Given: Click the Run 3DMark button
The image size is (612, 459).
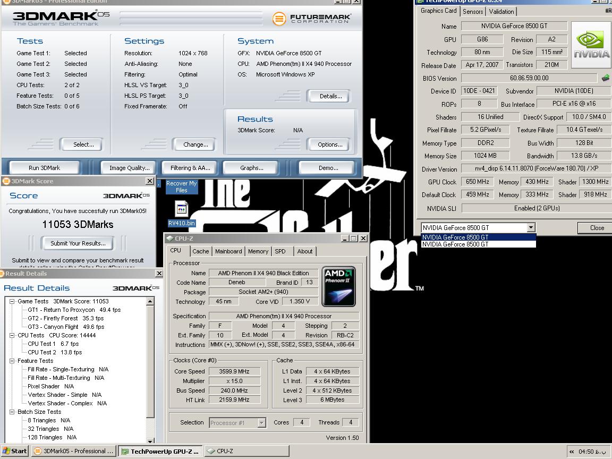Looking at the screenshot, I should 44,168.
